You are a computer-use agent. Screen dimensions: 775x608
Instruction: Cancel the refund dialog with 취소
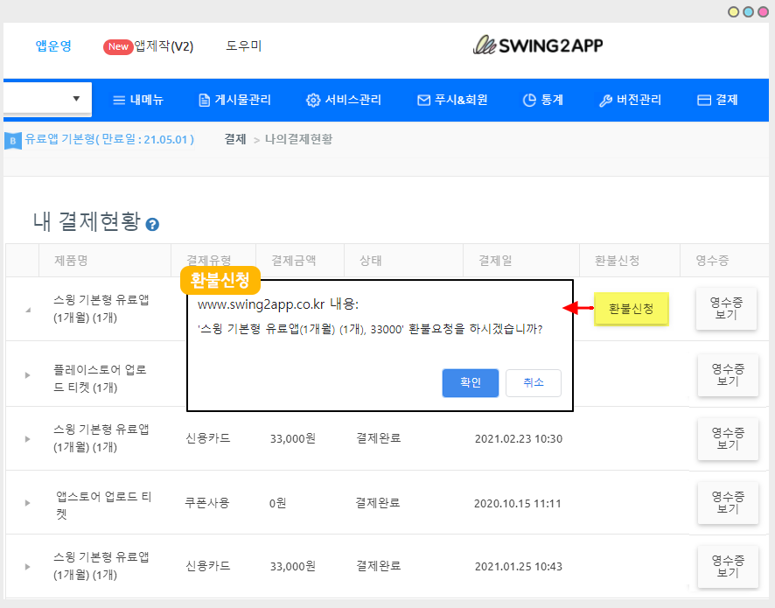click(x=533, y=383)
